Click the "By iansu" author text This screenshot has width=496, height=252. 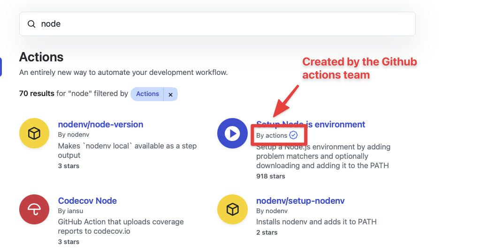(70, 211)
